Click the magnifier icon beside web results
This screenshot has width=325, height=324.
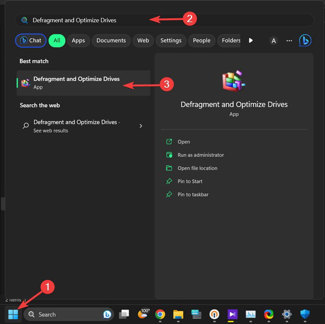(x=26, y=126)
